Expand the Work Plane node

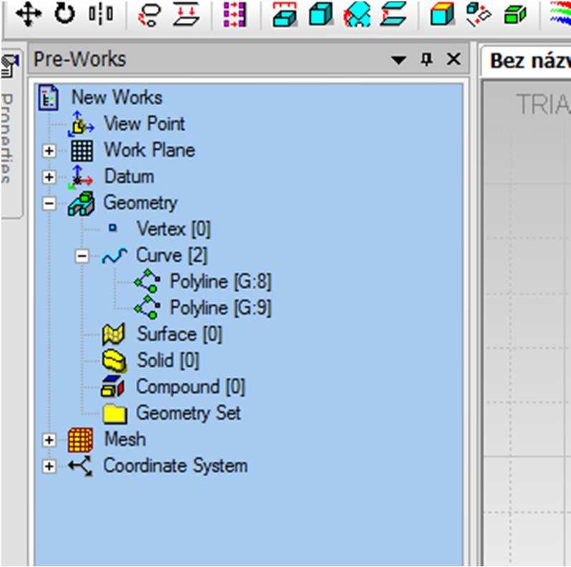pyautogui.click(x=49, y=151)
